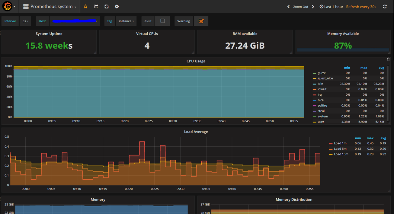
Task: Sort CPU legend by avg column
Action: click(x=381, y=68)
